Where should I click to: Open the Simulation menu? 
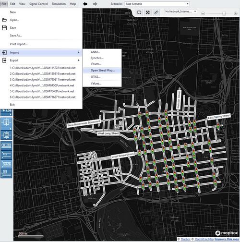point(59,4)
